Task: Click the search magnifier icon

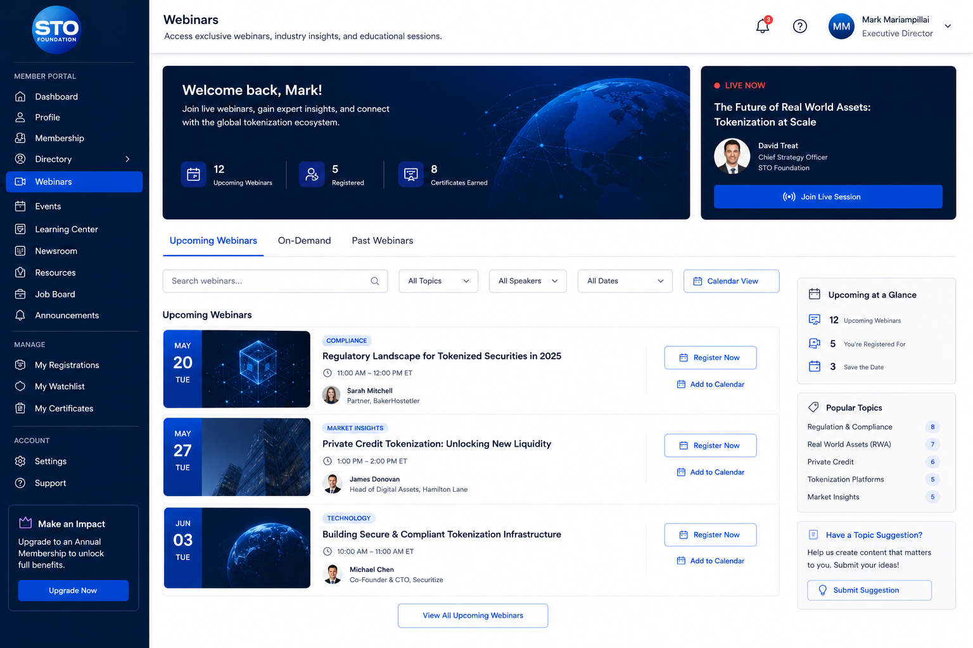Action: pyautogui.click(x=375, y=281)
